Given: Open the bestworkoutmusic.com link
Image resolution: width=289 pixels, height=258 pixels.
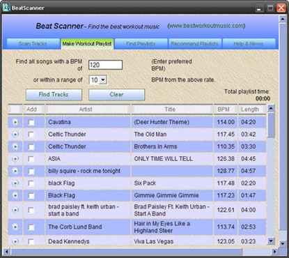Looking at the screenshot, I should point(206,26).
